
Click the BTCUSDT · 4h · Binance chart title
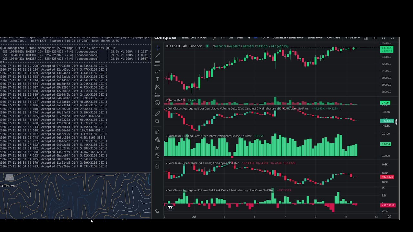tap(184, 46)
